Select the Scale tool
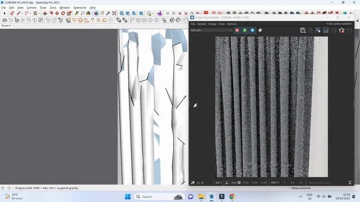This screenshot has height=202, width=360. (69, 13)
